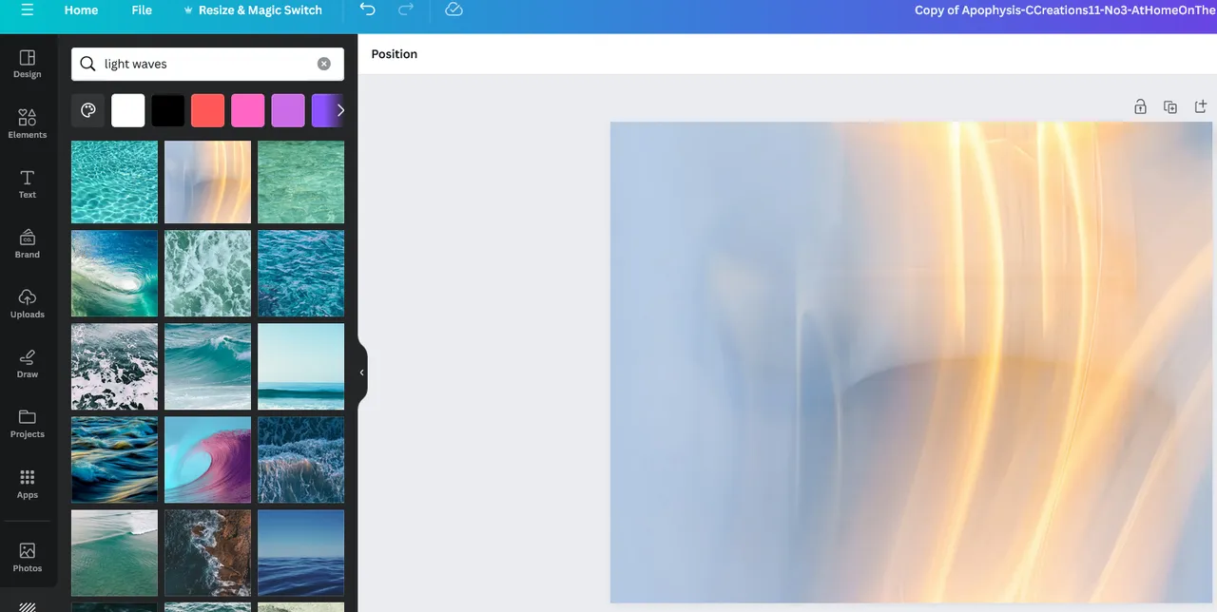Open the File menu
The image size is (1217, 612).
tap(142, 10)
